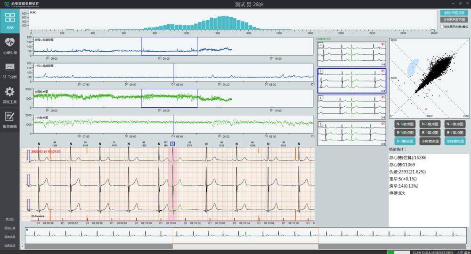This screenshot has height=254, width=471.
Task: Click the blue-boxed S beat marker on ECG strip
Action: (173, 144)
